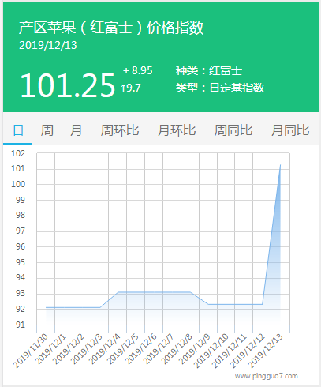Open the 月环比 tab
This screenshot has height=387, width=321.
pyautogui.click(x=177, y=130)
